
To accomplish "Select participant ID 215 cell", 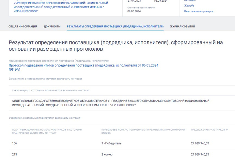I will [x=15, y=154].
